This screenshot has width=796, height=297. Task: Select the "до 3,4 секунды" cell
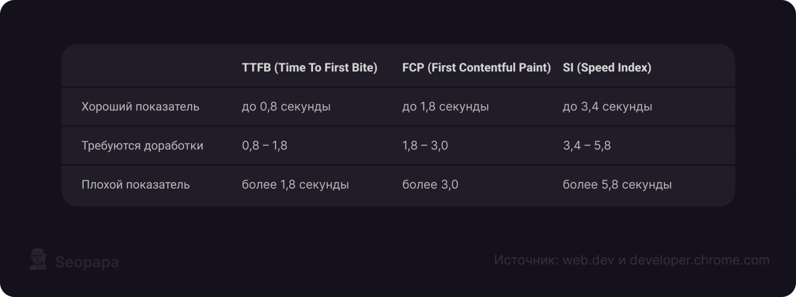[x=607, y=106]
